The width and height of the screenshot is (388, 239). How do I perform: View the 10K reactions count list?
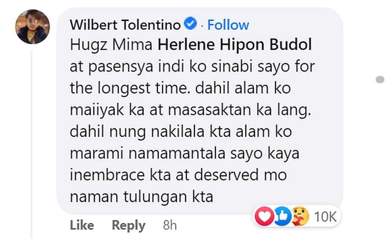325,217
